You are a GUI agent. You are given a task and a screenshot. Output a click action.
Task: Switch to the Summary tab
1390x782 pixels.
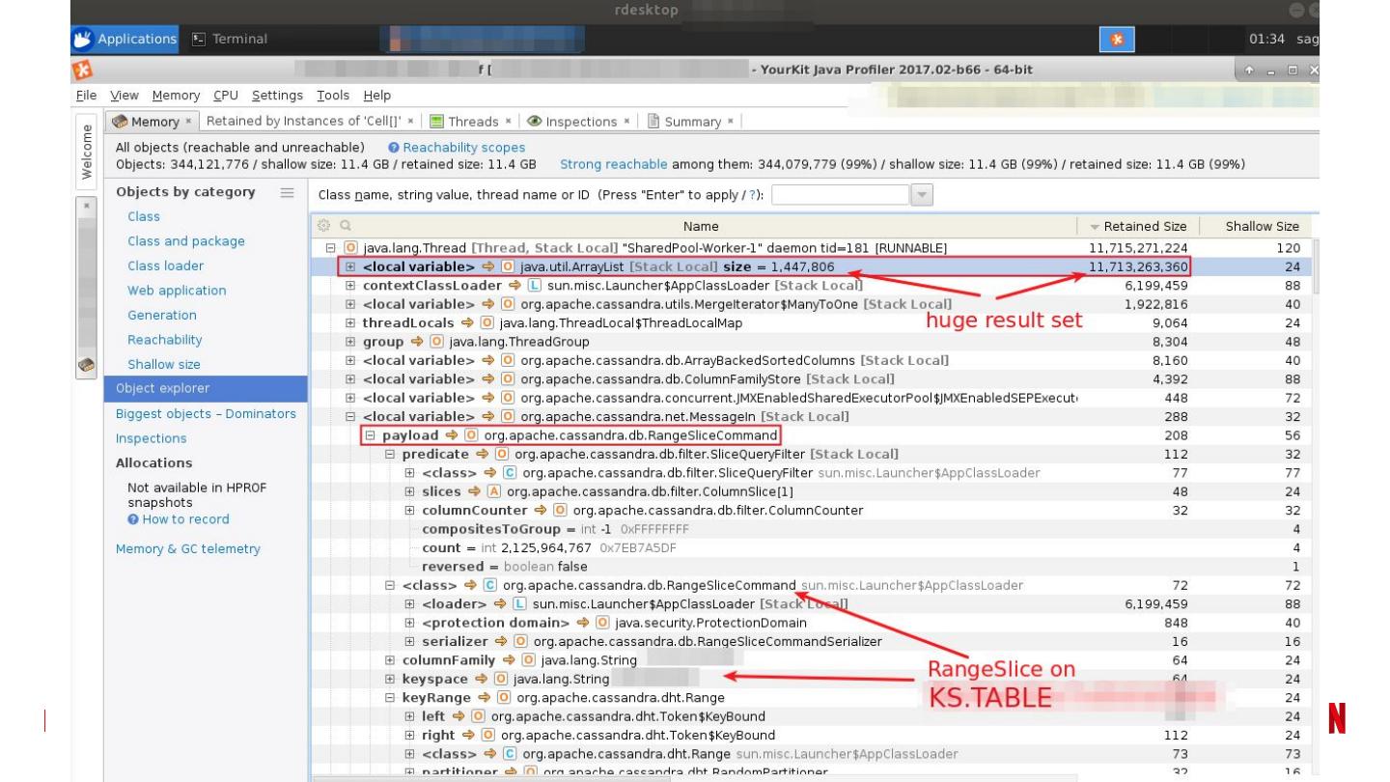coord(691,122)
